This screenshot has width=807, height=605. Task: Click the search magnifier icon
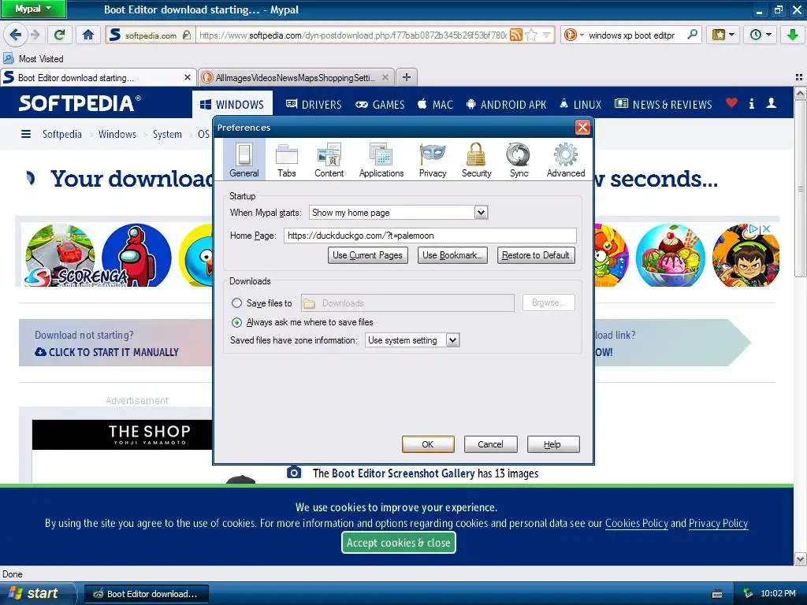tap(692, 35)
